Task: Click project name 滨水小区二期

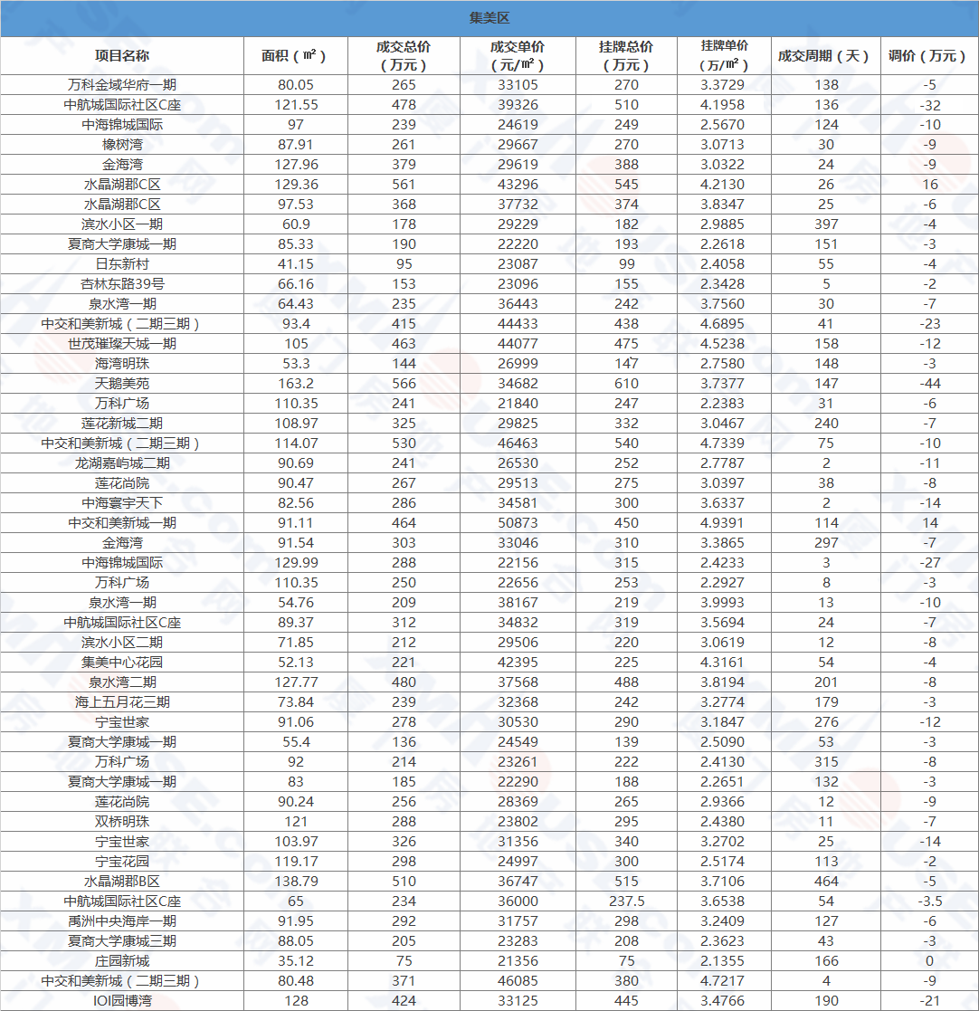Action: [122, 643]
